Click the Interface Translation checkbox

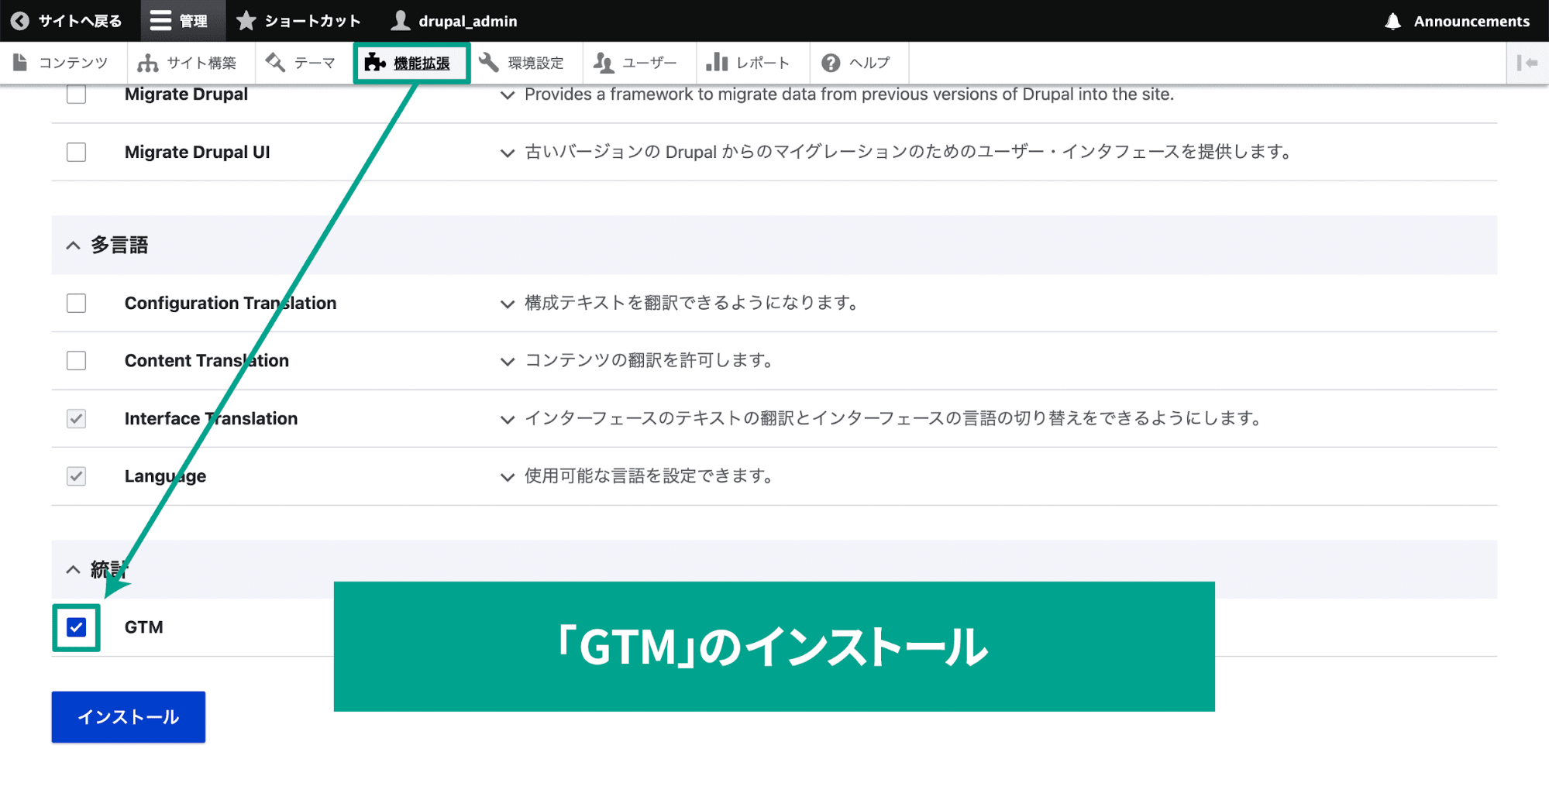[x=76, y=418]
